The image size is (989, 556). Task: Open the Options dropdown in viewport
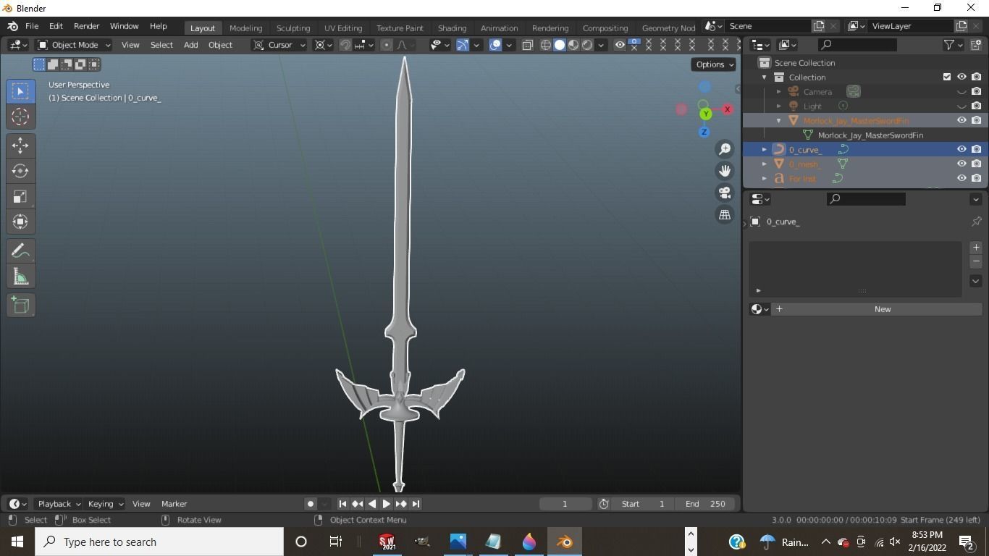pyautogui.click(x=714, y=64)
